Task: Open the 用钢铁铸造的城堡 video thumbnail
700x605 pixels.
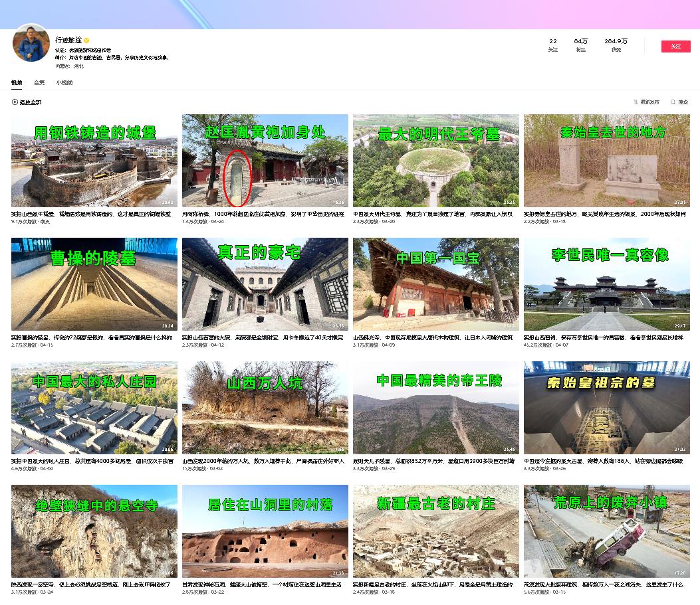Action: pyautogui.click(x=94, y=161)
